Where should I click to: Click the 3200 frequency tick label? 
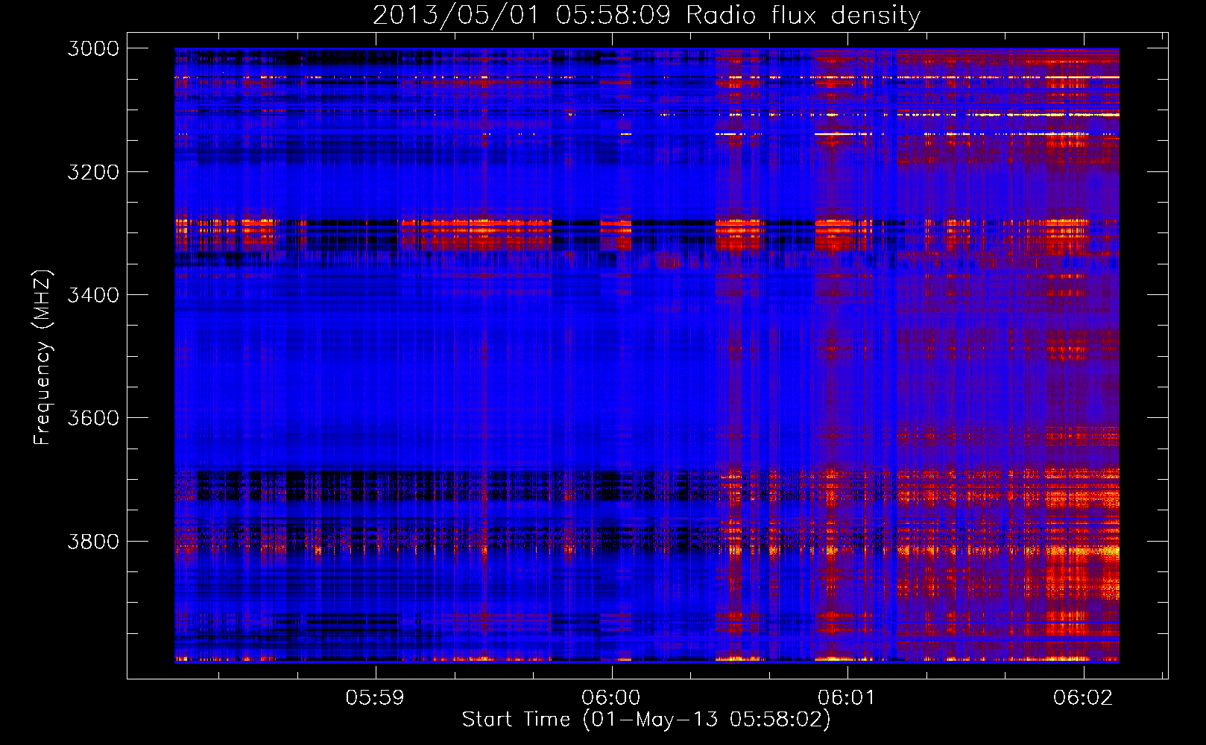click(93, 172)
